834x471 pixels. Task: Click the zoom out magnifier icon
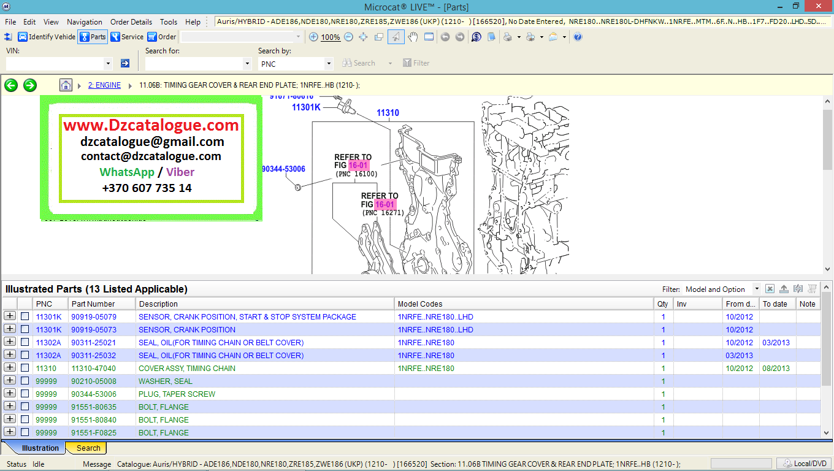[348, 37]
